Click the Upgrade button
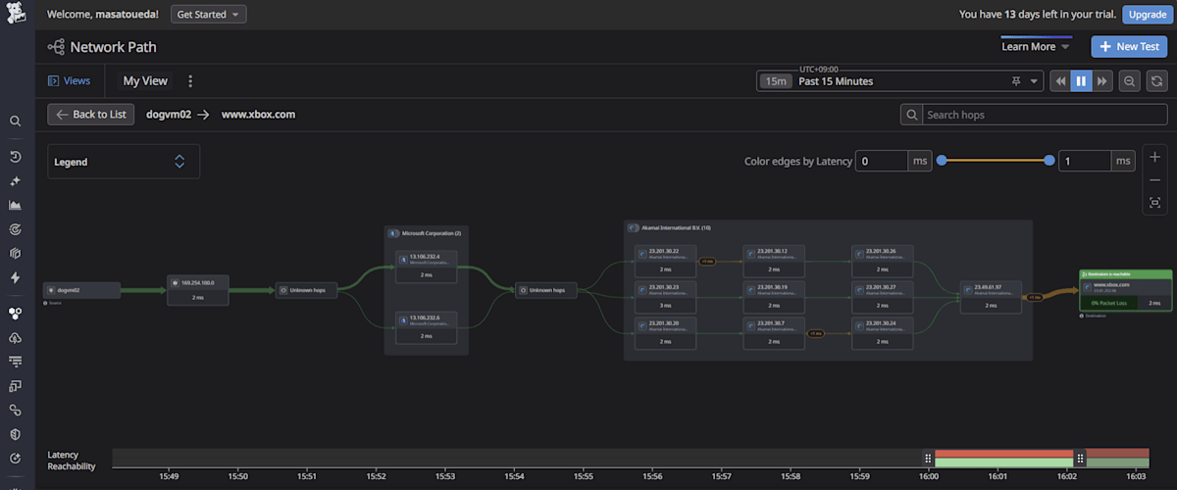 (x=1146, y=15)
